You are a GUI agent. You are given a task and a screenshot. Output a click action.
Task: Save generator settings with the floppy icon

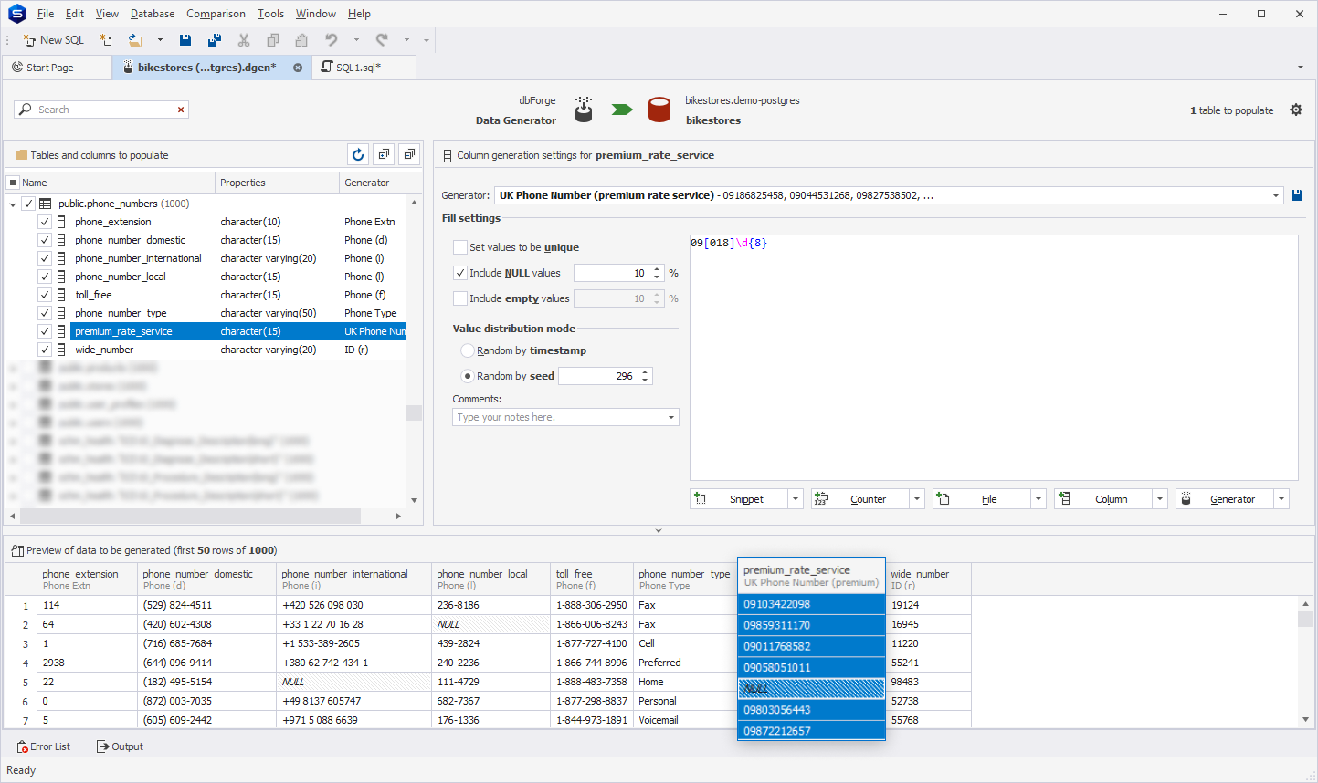coord(1297,195)
